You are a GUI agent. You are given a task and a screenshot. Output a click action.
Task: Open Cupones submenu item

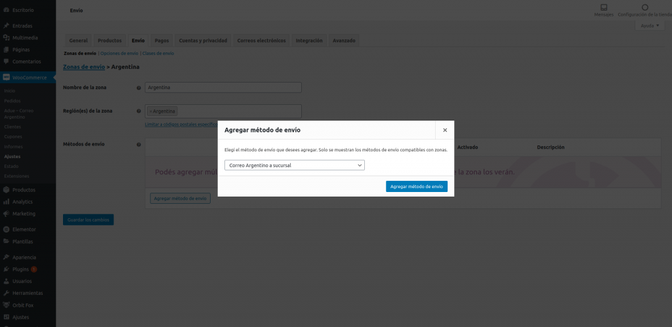click(13, 136)
